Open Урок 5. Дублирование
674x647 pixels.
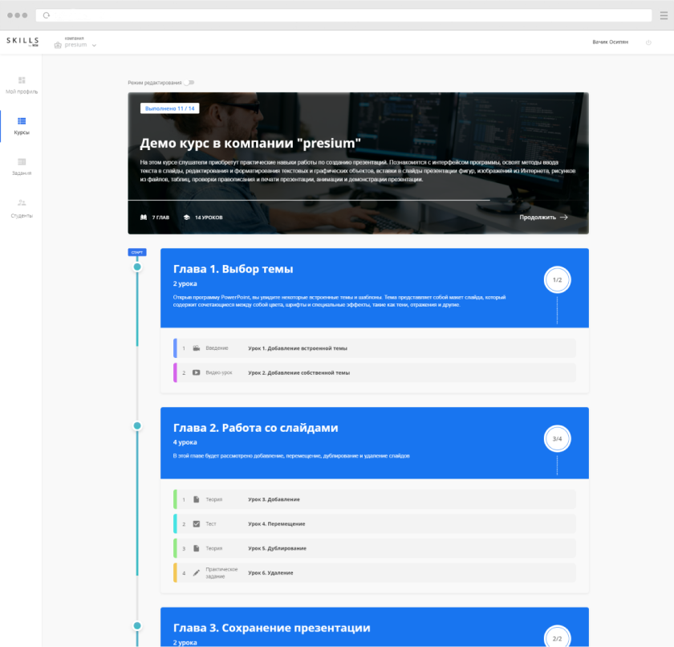(x=375, y=548)
